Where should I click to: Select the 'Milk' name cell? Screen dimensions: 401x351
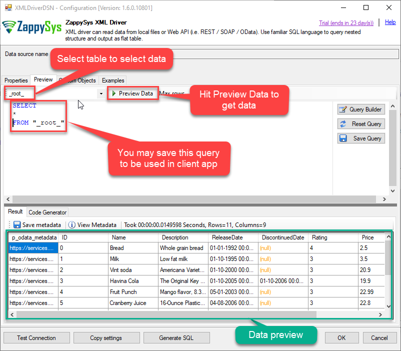coord(133,259)
